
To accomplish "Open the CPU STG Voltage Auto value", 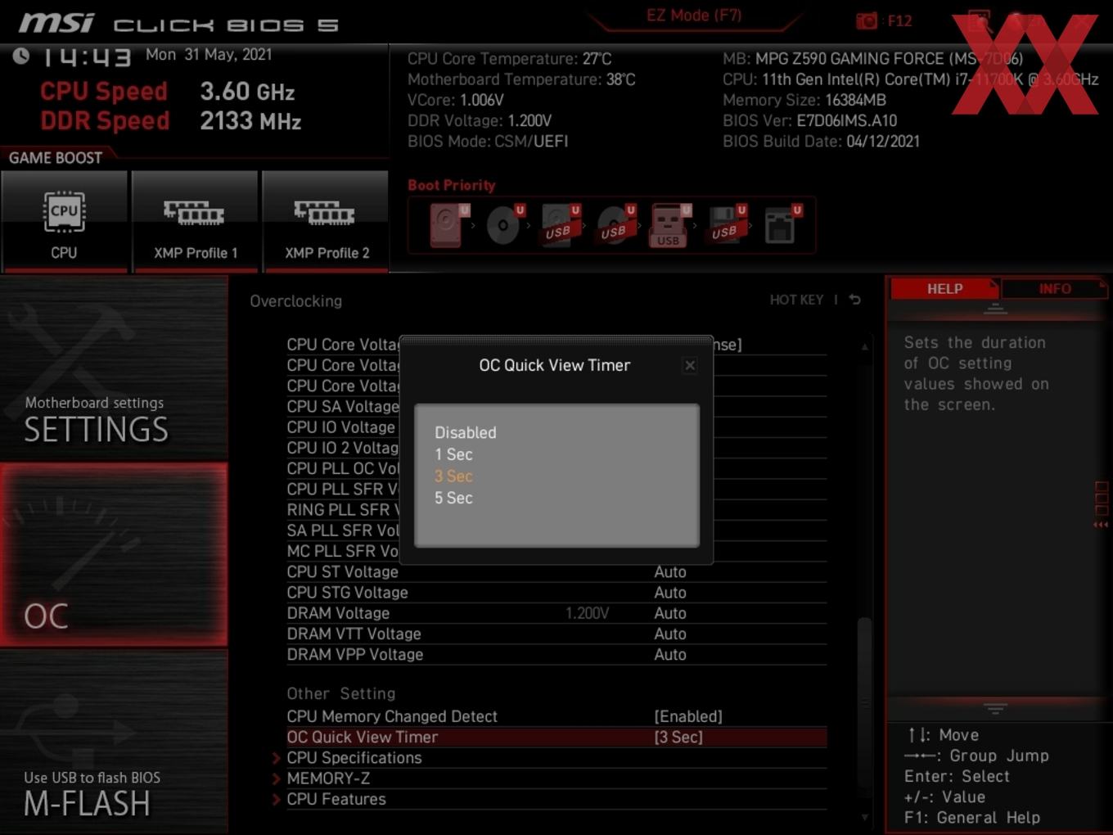I will click(670, 593).
